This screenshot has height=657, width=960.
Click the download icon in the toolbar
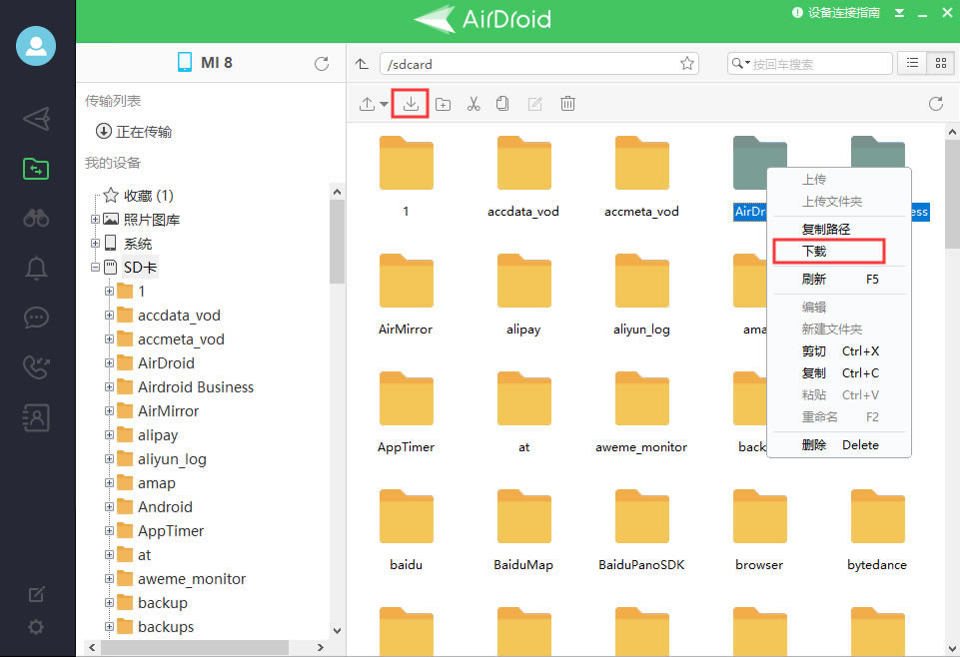pyautogui.click(x=410, y=103)
